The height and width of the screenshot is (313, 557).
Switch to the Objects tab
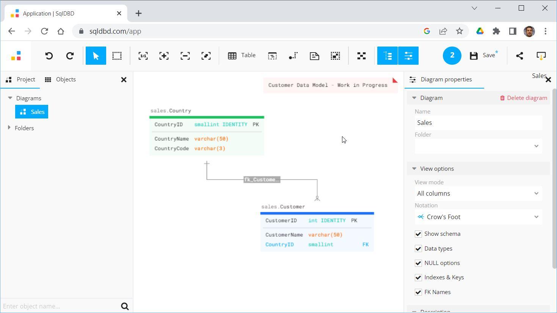tap(60, 79)
